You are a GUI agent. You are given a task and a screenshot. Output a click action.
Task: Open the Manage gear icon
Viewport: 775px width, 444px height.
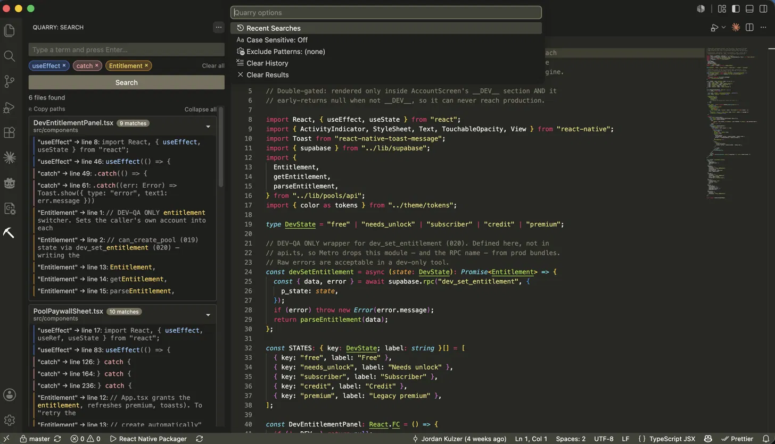[9, 420]
